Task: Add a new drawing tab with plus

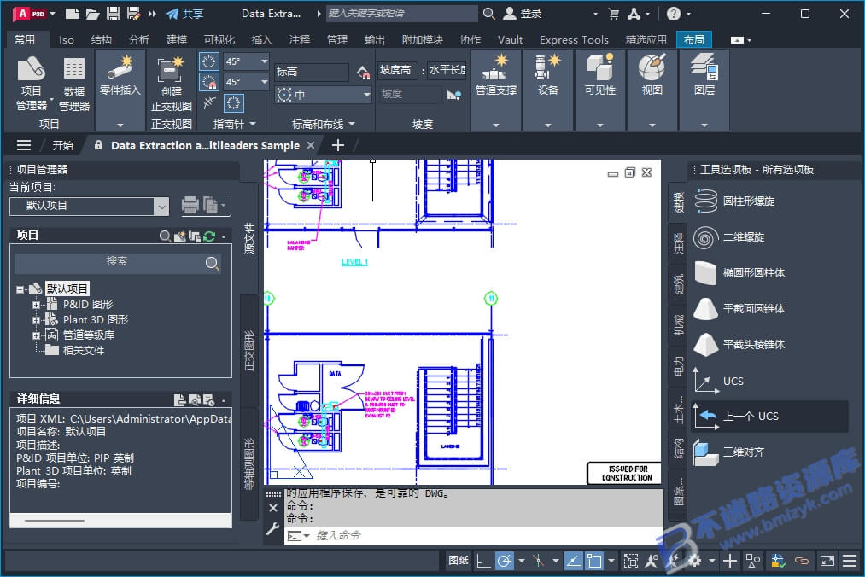Action: click(x=337, y=145)
